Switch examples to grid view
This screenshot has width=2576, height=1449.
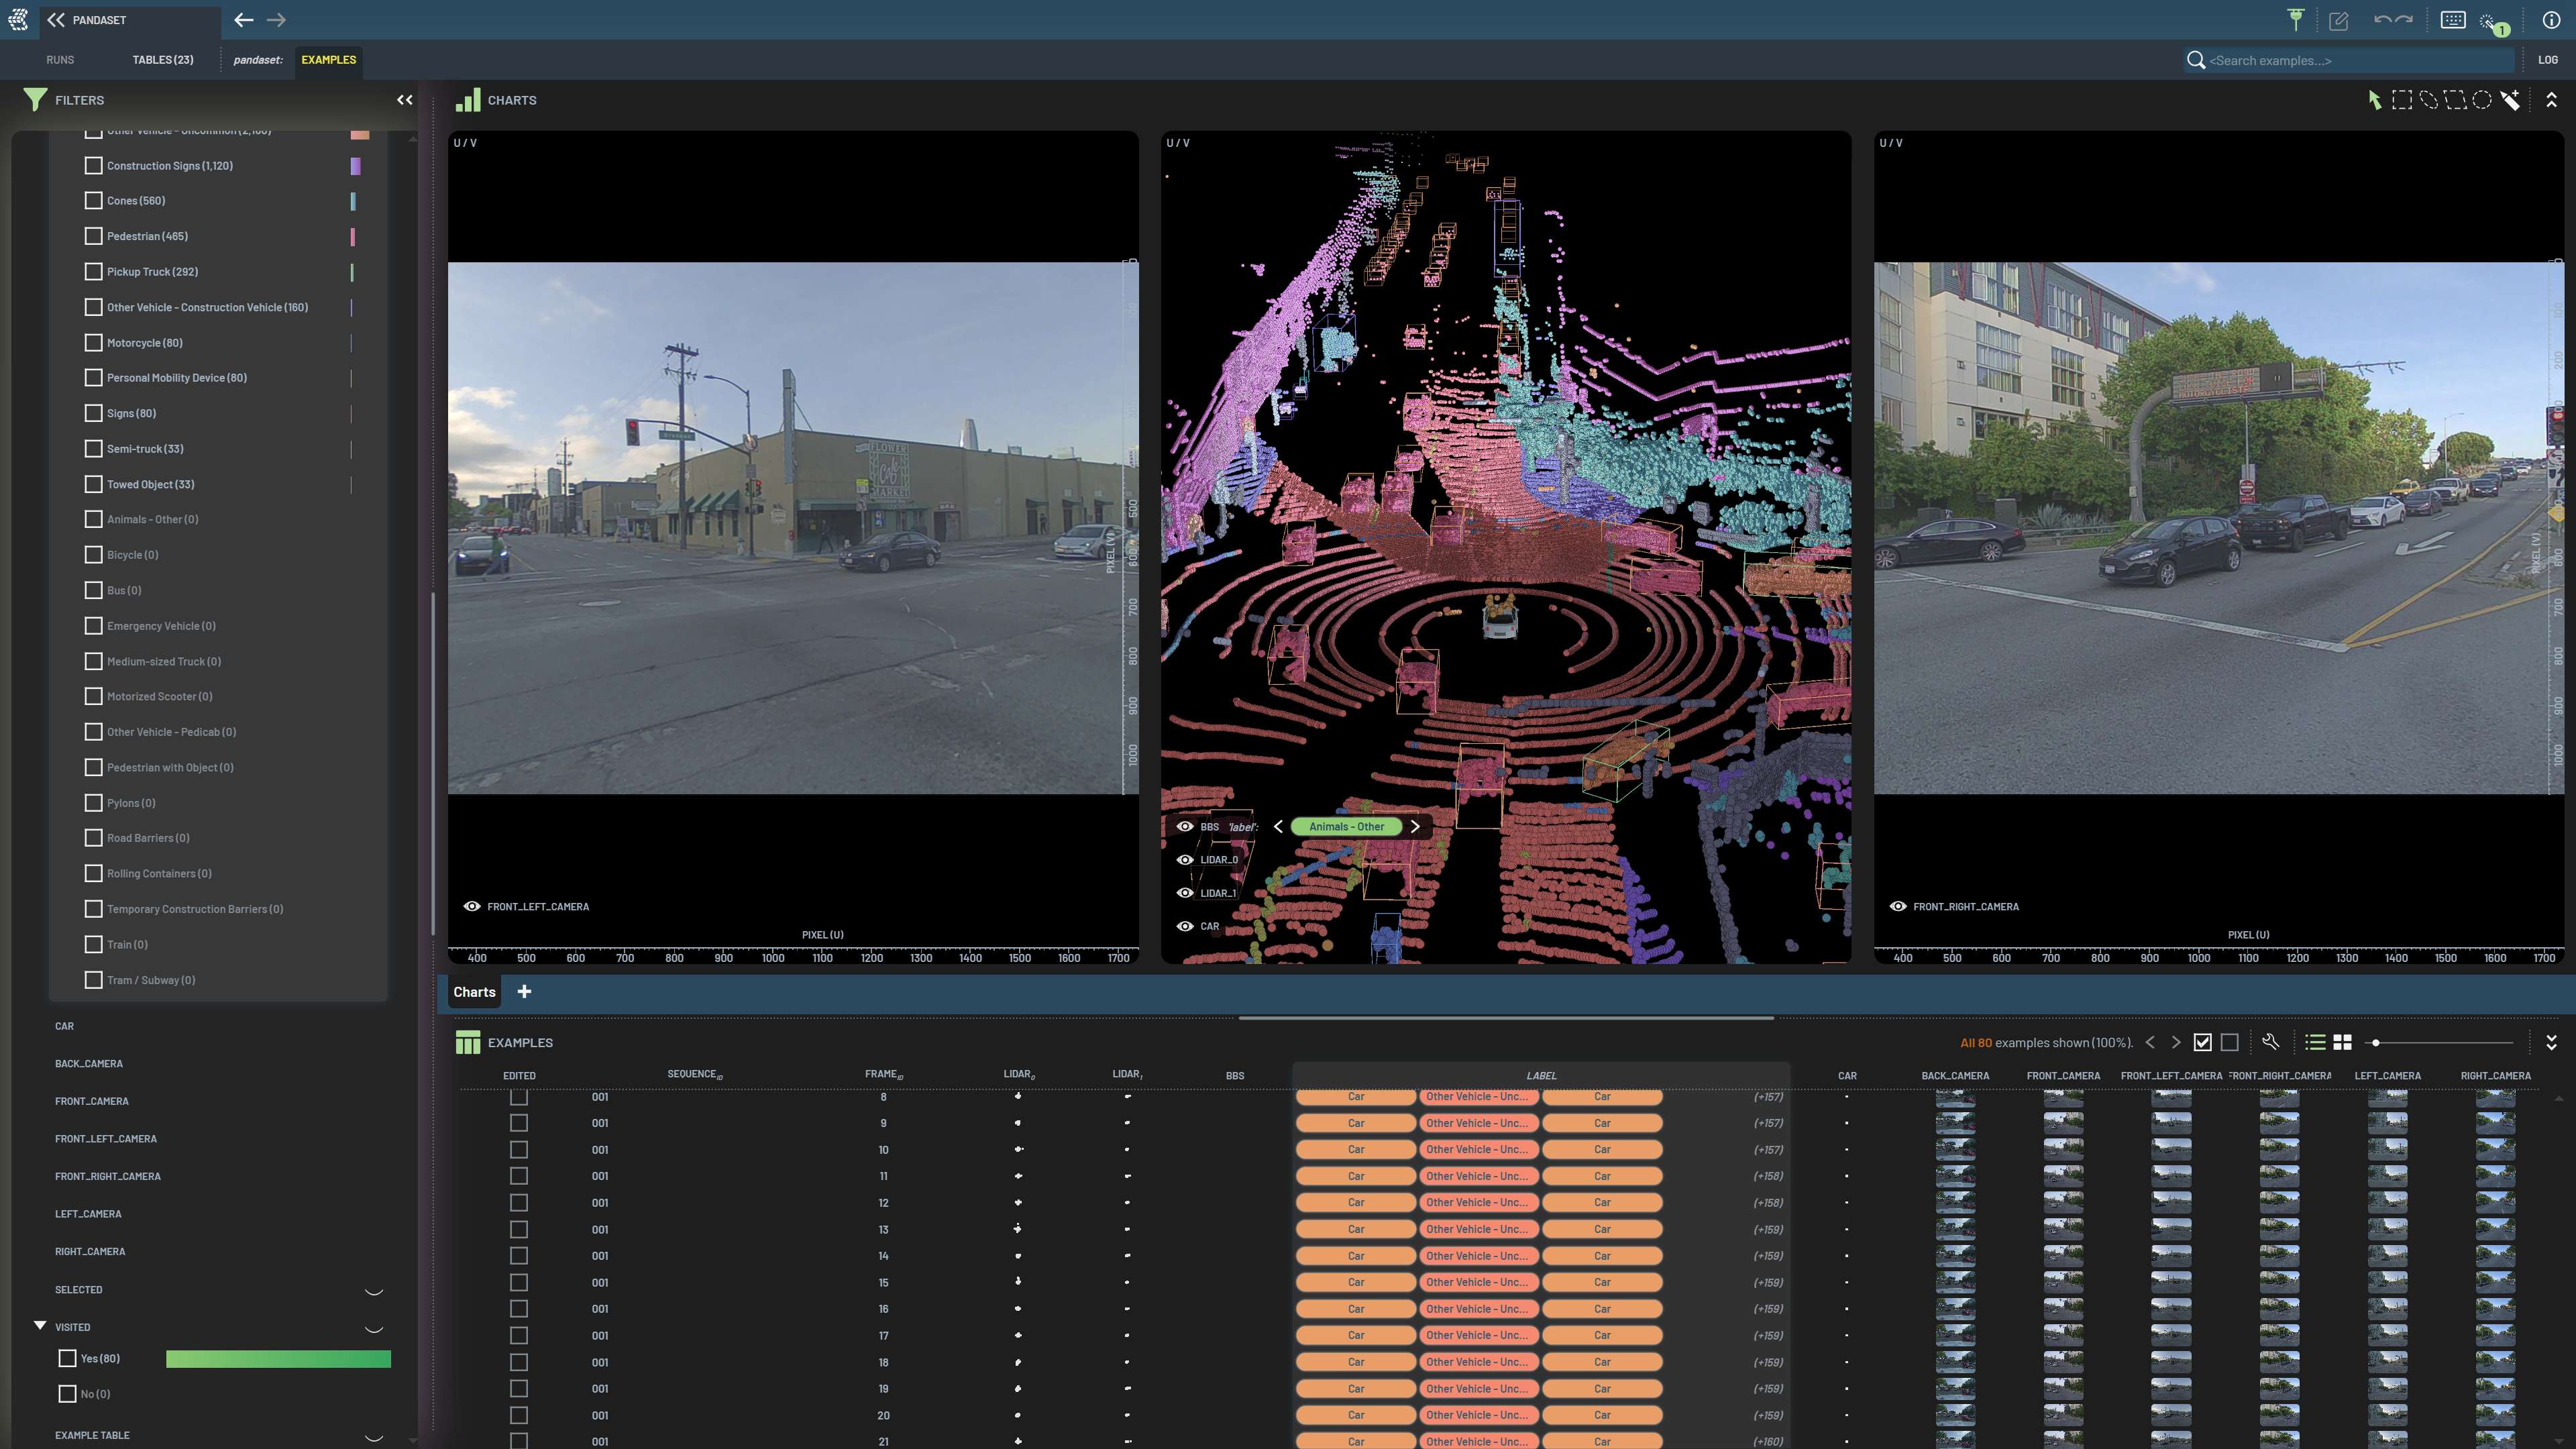[2342, 1042]
